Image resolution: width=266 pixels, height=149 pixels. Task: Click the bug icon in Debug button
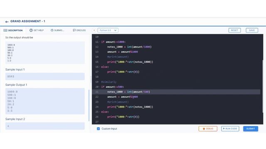click(204, 129)
